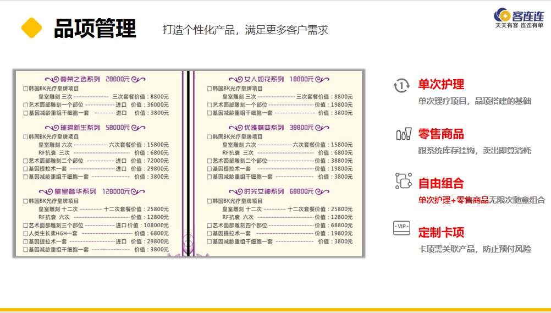
Task: Click the text 单次护理+零售商品无限次随意组合
Action: [481, 200]
